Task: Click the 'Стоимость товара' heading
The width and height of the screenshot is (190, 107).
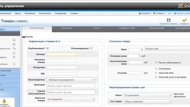Action: coord(120,41)
